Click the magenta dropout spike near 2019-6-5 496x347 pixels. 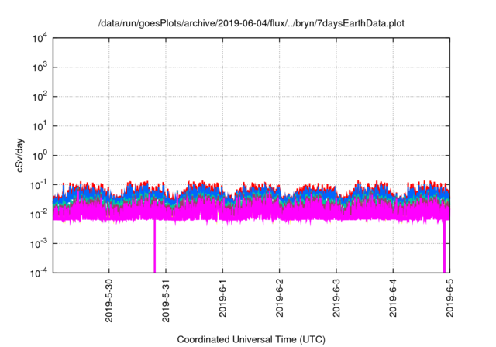click(444, 246)
